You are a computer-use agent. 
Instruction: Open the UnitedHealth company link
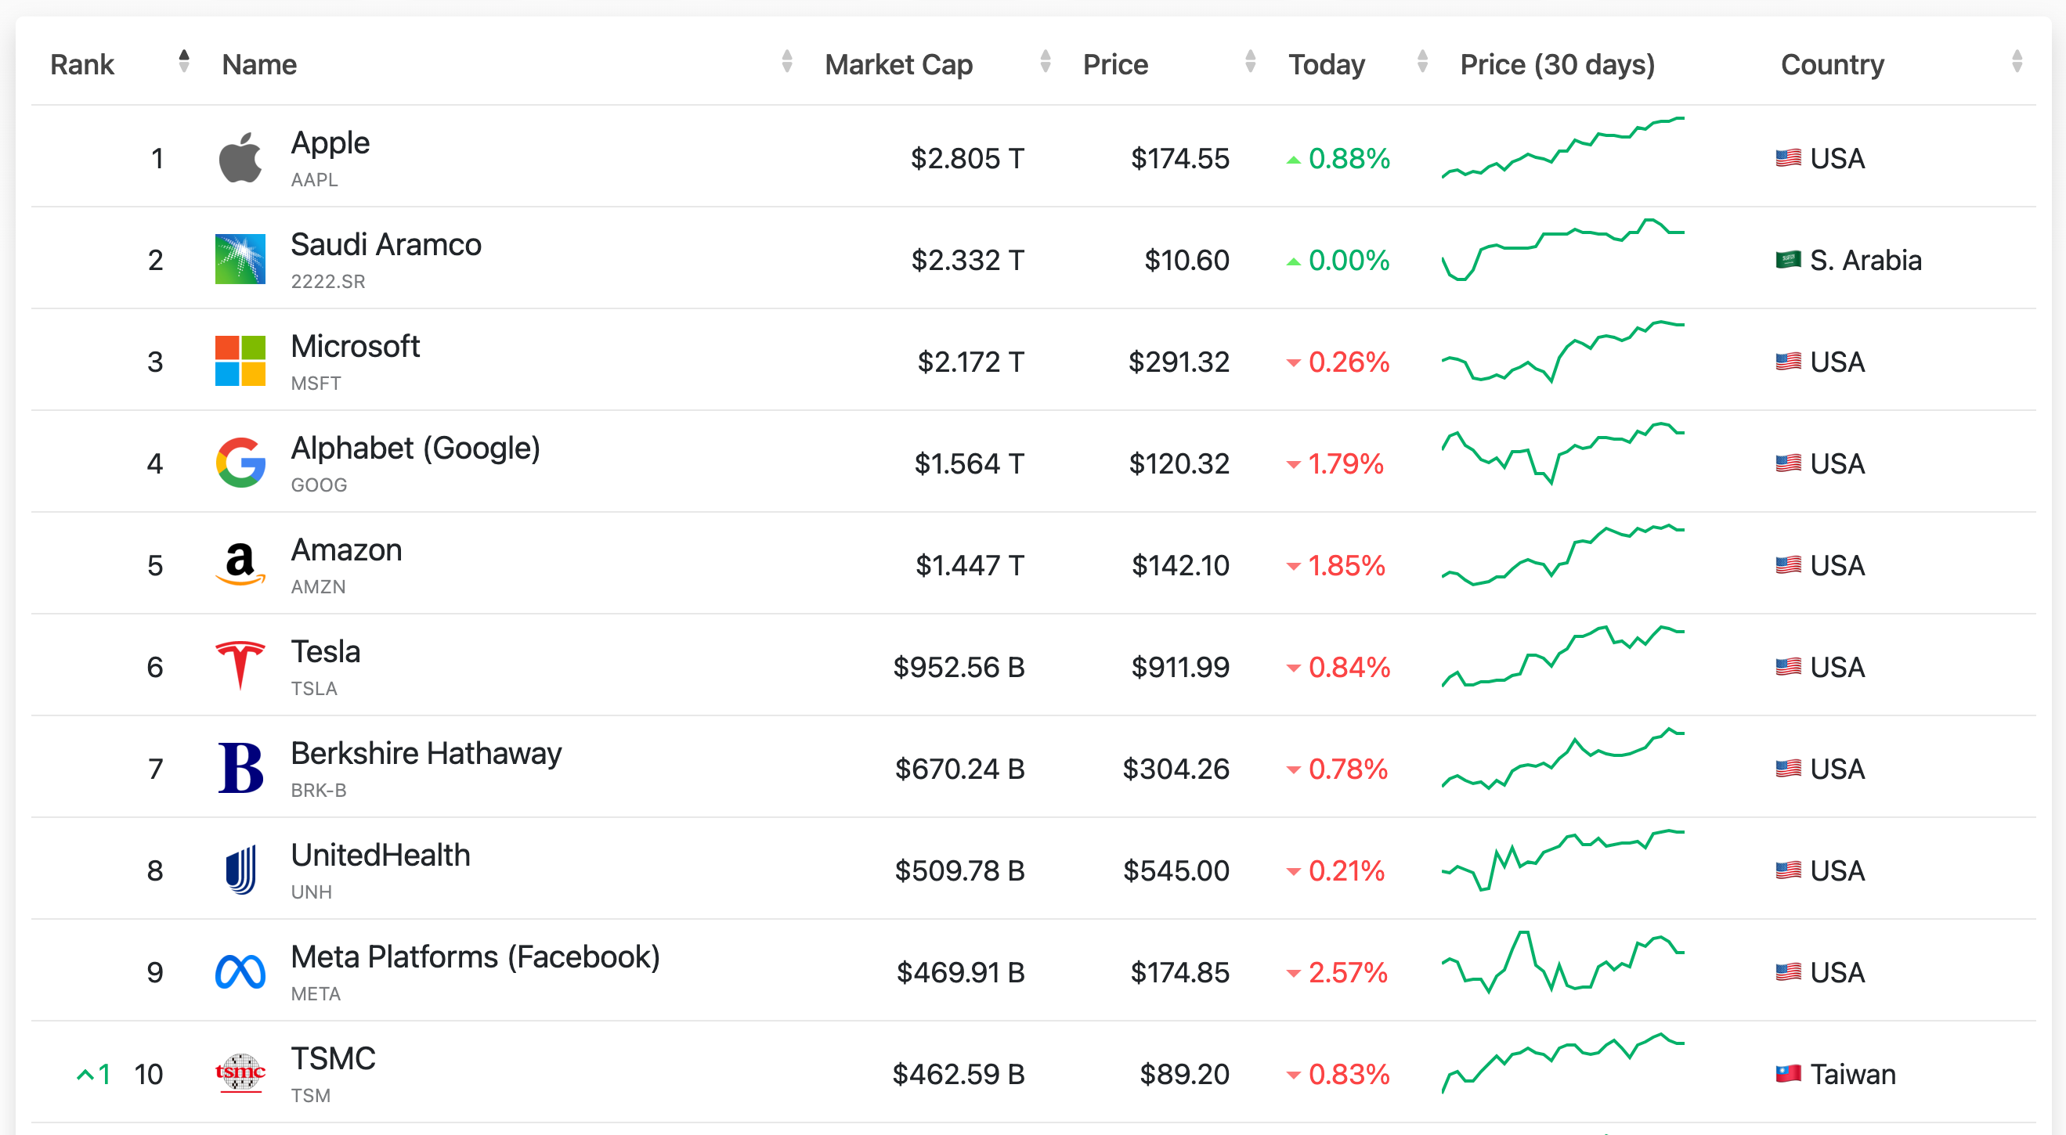click(x=380, y=856)
